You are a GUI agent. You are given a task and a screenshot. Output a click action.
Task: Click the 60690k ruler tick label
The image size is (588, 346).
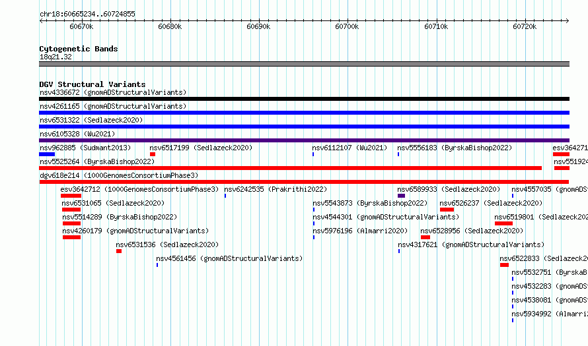[x=258, y=26]
